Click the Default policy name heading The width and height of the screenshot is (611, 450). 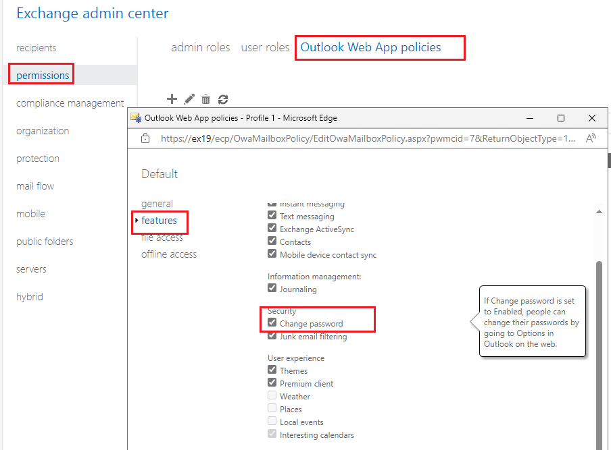(x=160, y=174)
